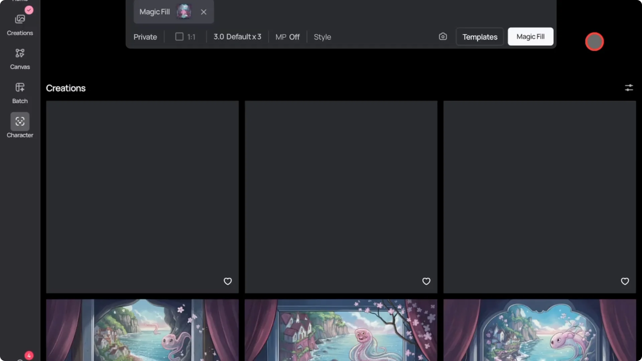
Task: Click the Magic Fill button
Action: tap(530, 36)
